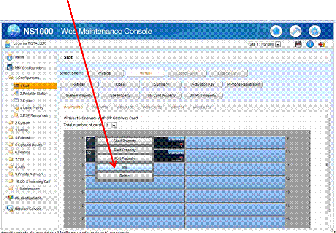Screen dimensions: 336x233
Task: Click the gear setup icon in header
Action: pyautogui.click(x=314, y=31)
